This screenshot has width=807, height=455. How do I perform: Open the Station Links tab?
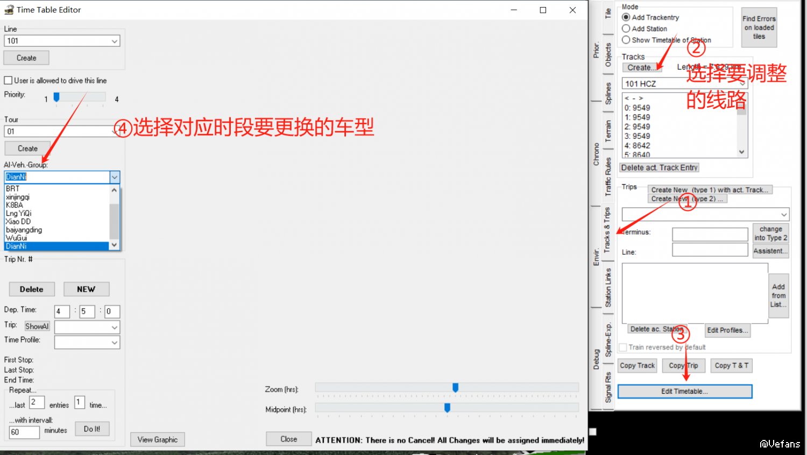pyautogui.click(x=608, y=288)
